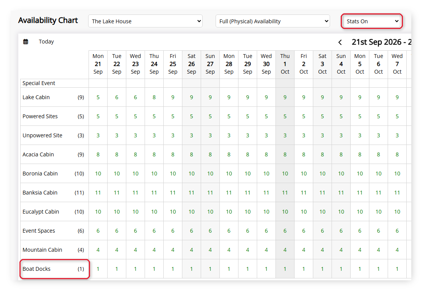Open the Stats On dropdown
The image size is (422, 291).
point(372,21)
